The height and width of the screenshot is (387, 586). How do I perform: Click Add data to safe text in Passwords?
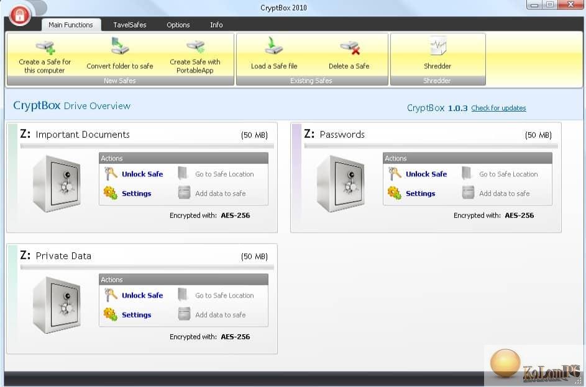coord(504,193)
